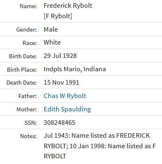Click the SSN: field label
This screenshot has width=162, height=164.
[30, 123]
